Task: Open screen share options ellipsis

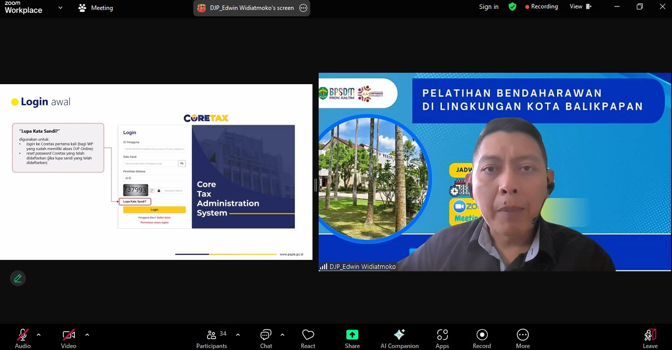Action: 303,8
